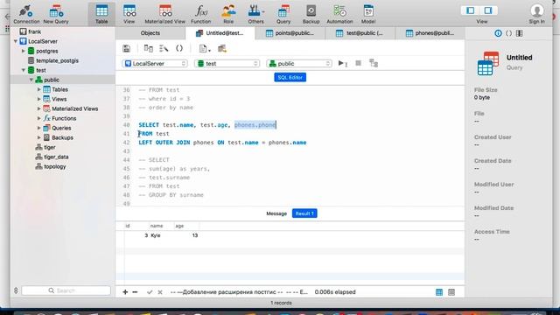The image size is (560, 315).
Task: Open the Others toolbar menu
Action: coord(255,14)
